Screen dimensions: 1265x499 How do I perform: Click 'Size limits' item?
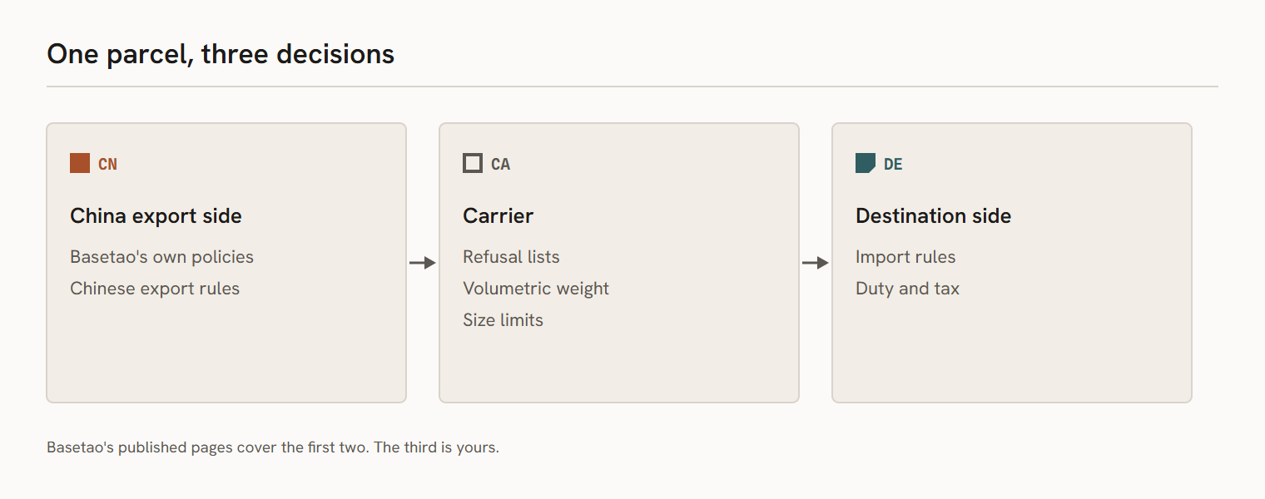(503, 320)
